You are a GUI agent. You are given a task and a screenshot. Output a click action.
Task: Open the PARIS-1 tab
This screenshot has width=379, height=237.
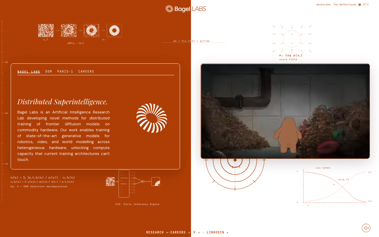pos(65,72)
